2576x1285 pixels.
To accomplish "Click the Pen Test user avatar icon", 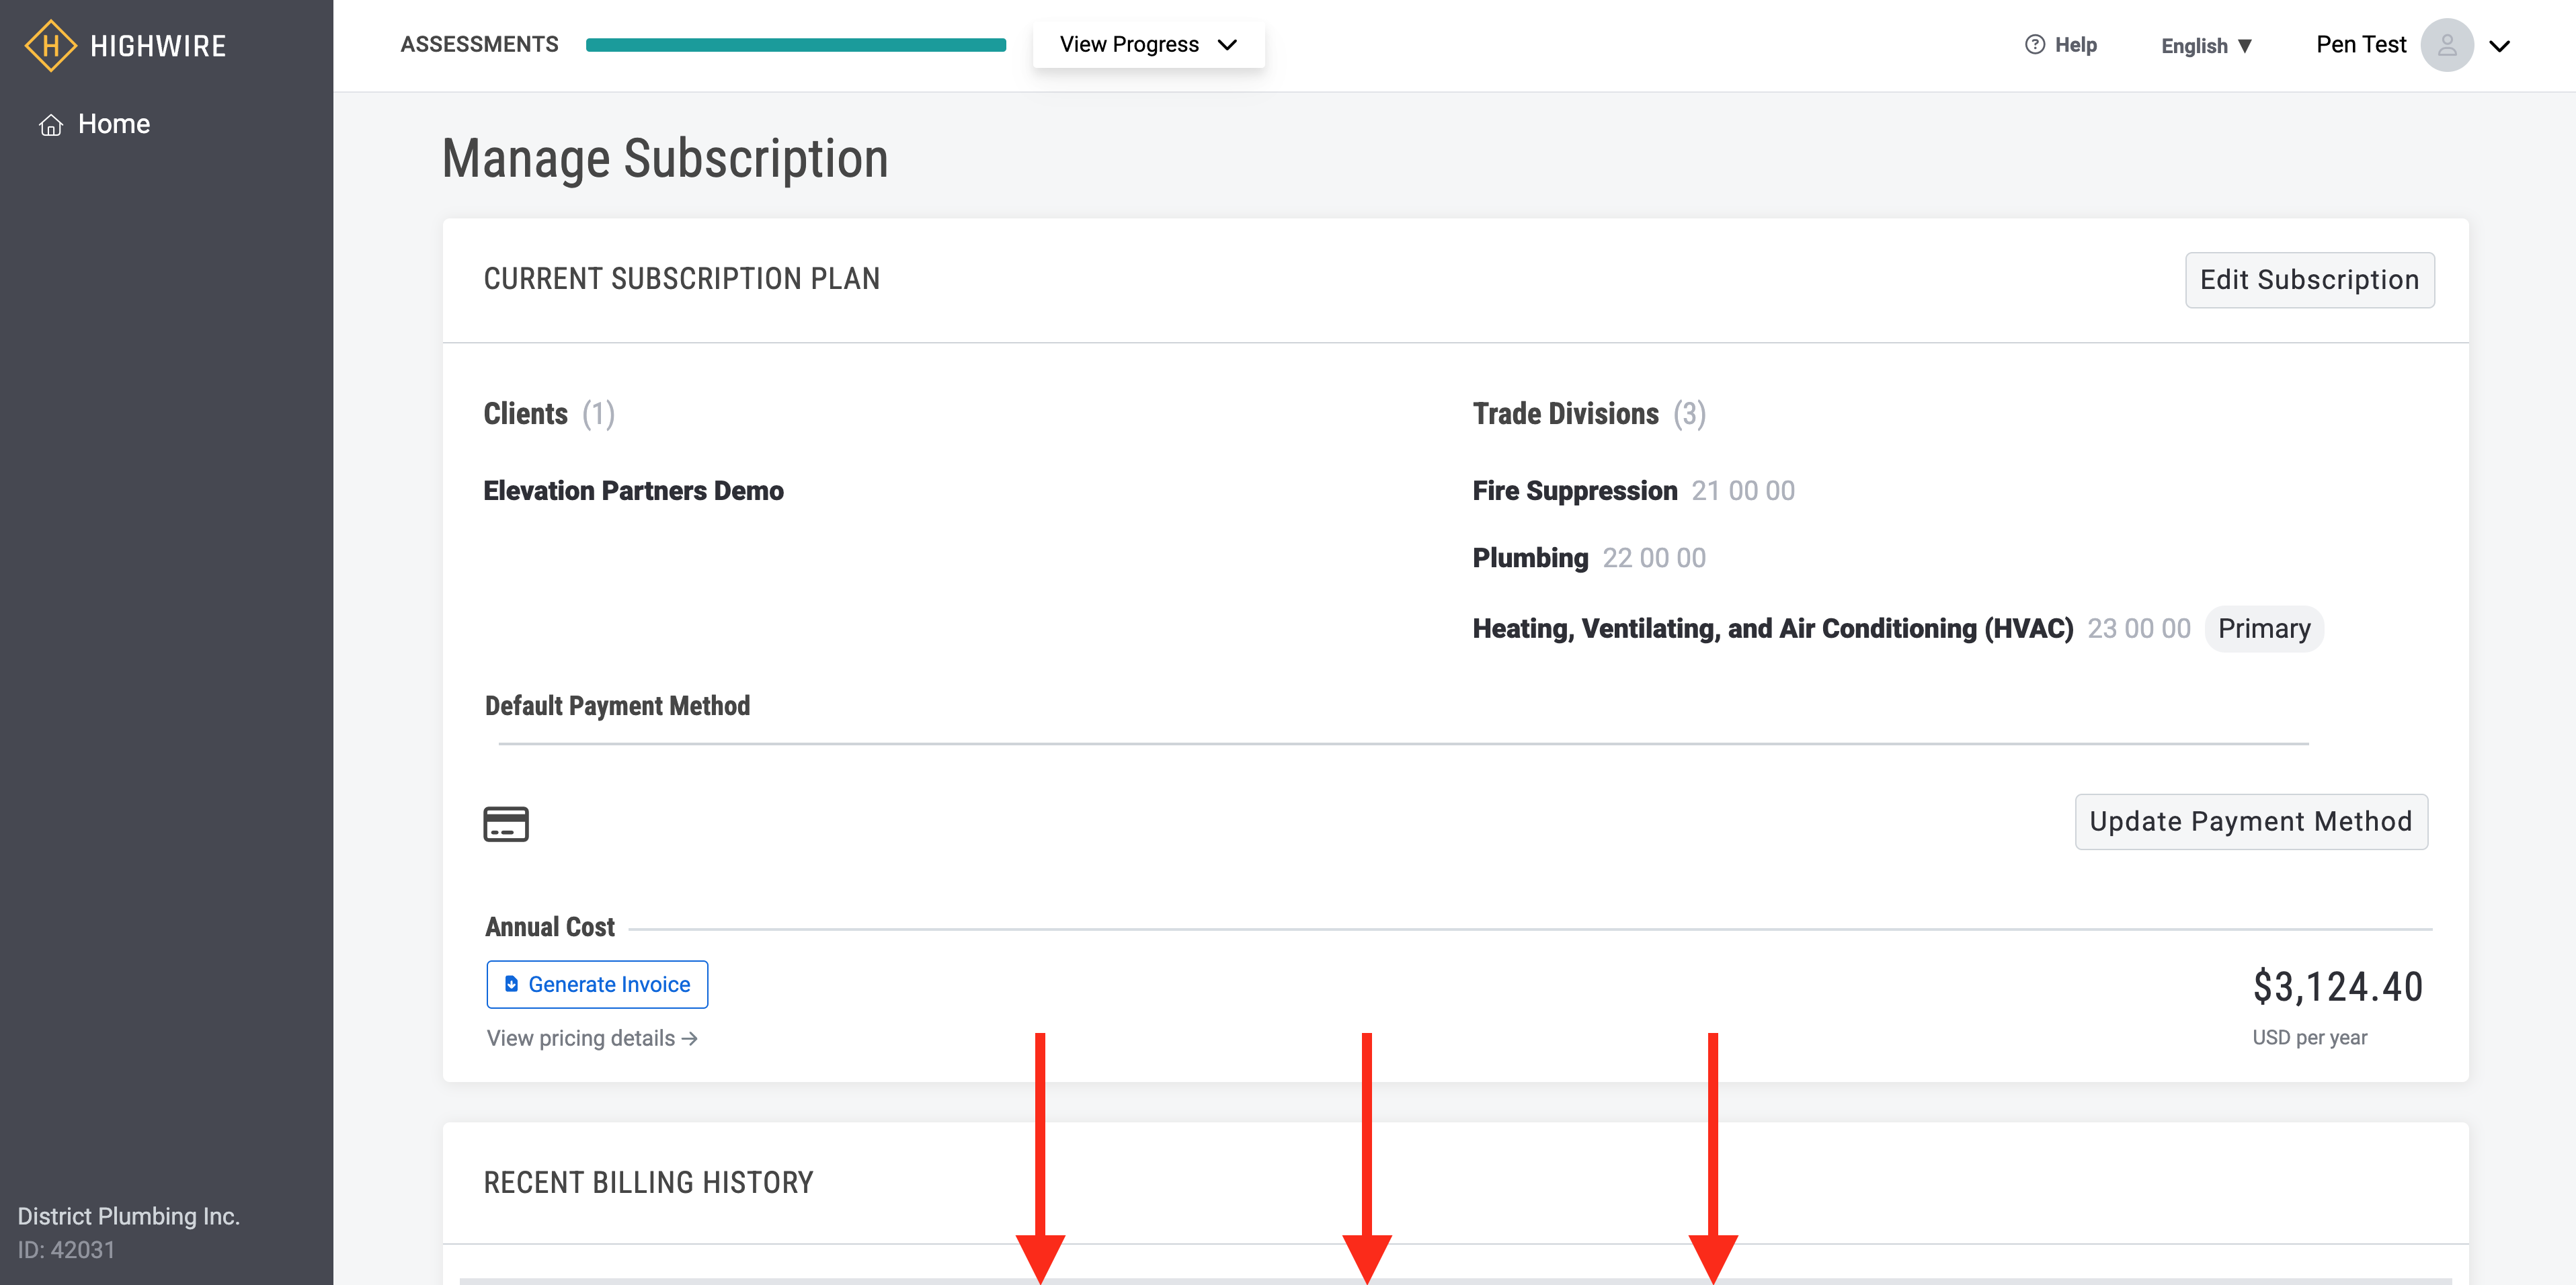I will pos(2446,45).
